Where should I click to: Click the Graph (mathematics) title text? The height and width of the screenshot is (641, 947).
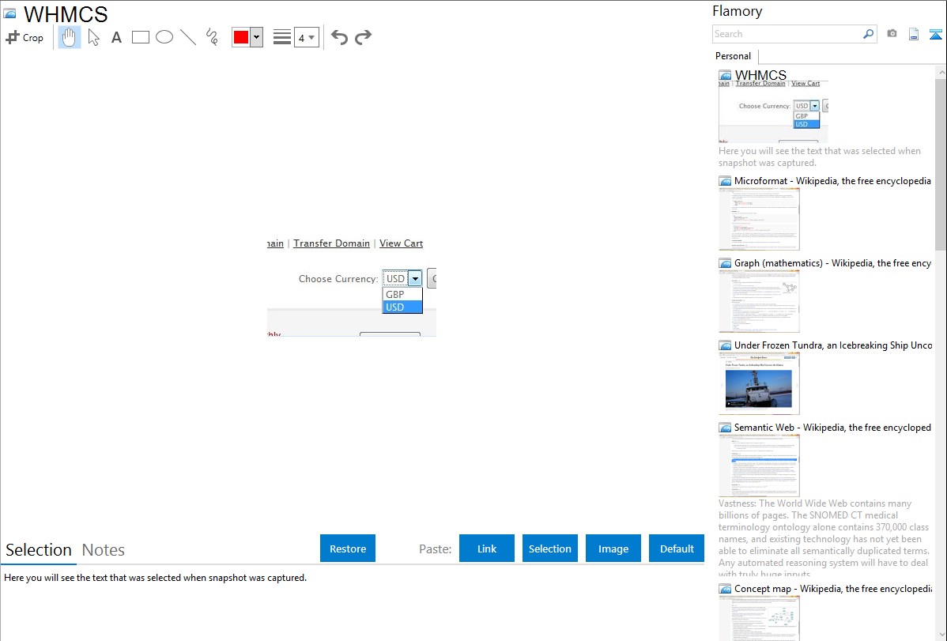coord(832,263)
